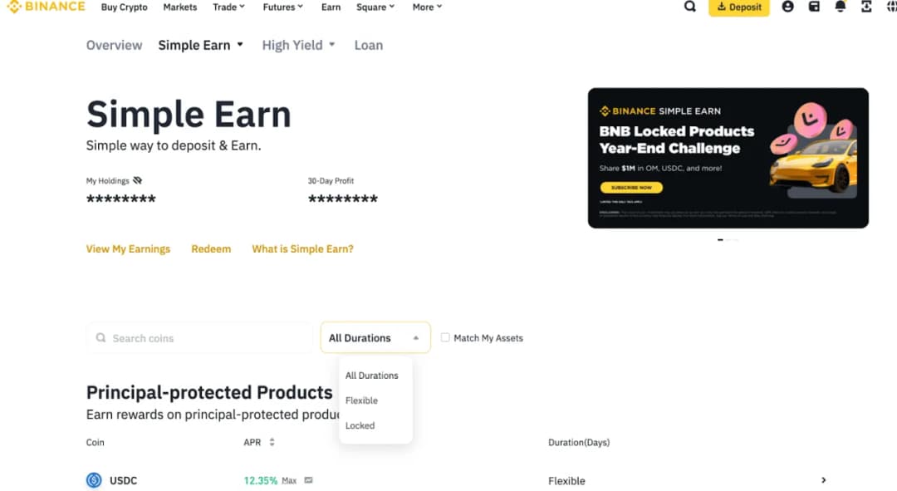
Task: Expand the Trade menu
Action: [x=228, y=7]
